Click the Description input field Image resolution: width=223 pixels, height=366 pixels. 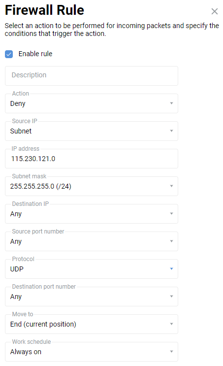point(92,76)
